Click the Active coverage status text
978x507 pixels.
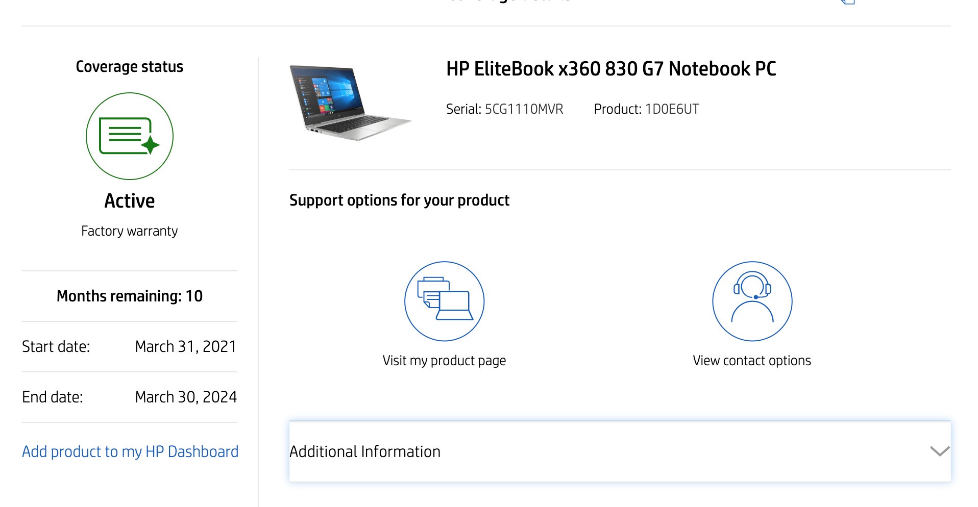point(130,201)
